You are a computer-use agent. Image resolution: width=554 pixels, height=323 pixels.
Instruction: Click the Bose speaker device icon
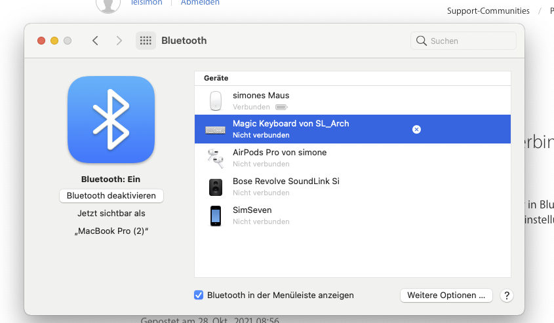(x=216, y=187)
